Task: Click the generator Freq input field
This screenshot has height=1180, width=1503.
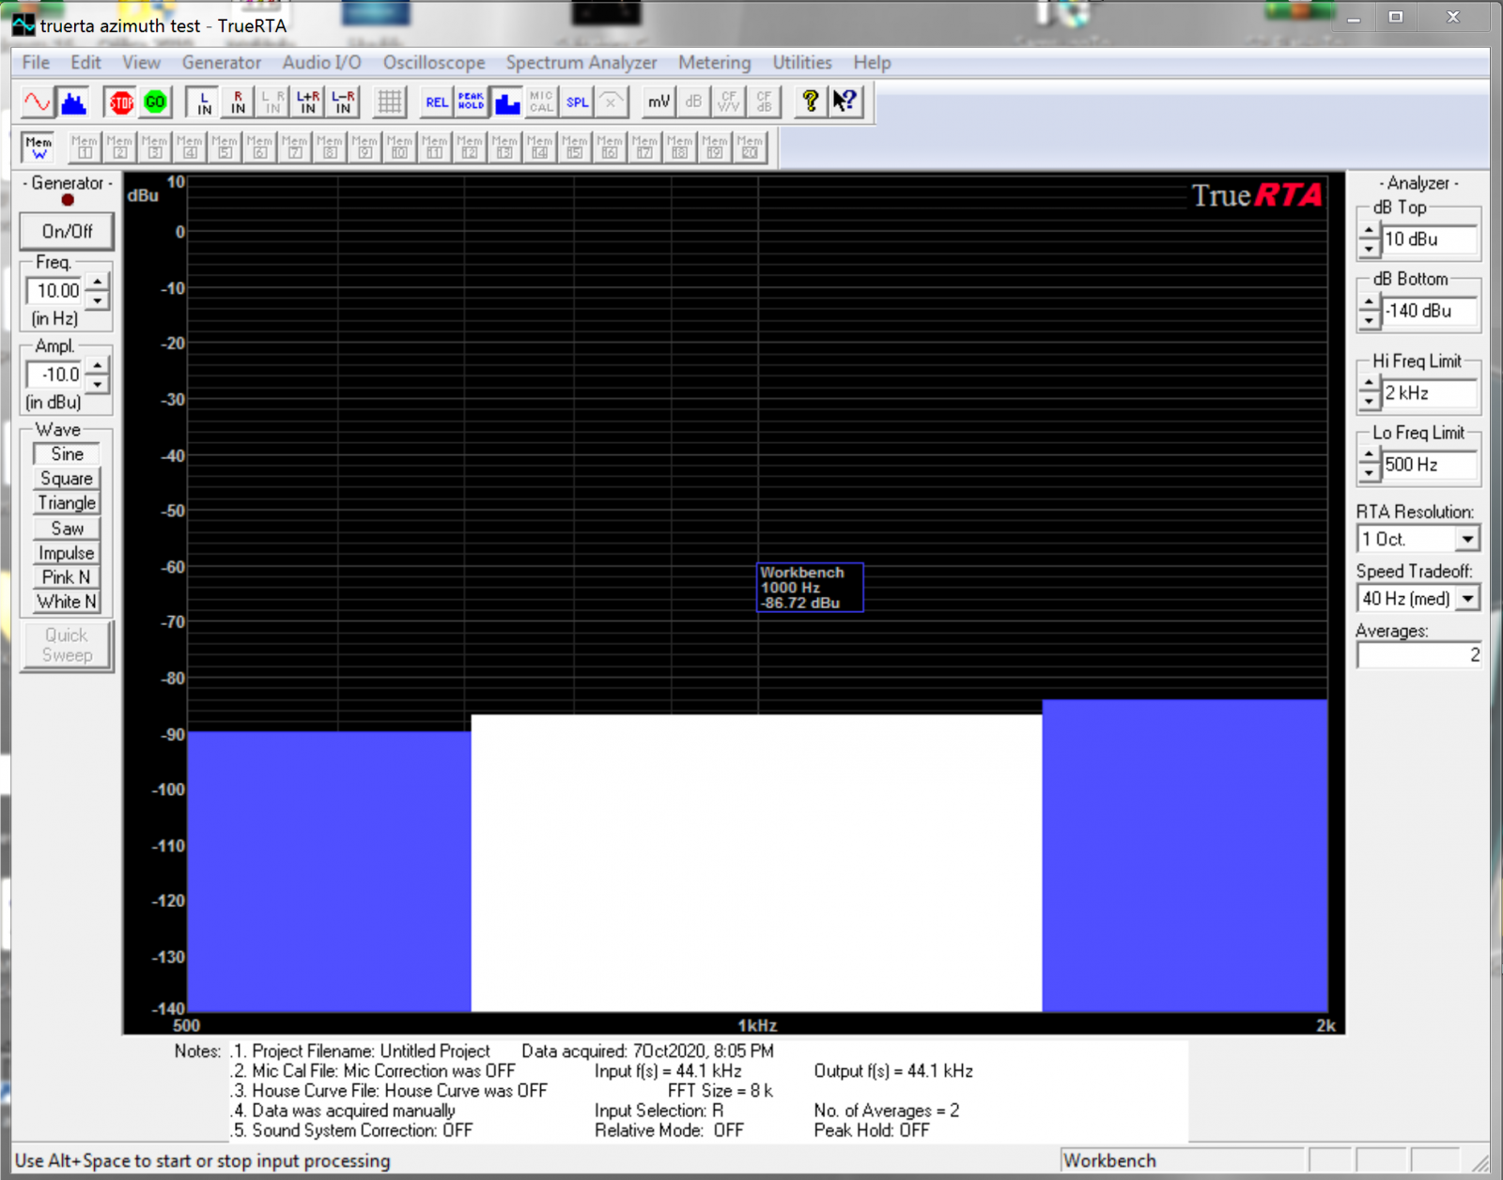Action: point(56,291)
